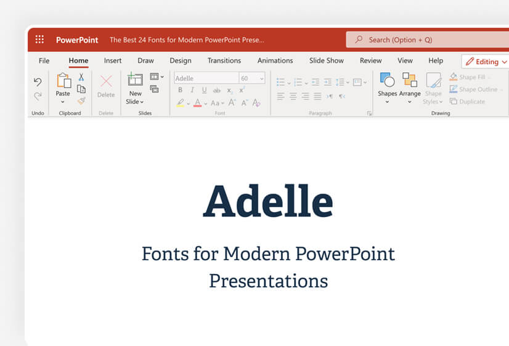Click the Delete X icon
The width and height of the screenshot is (509, 346).
click(x=106, y=81)
